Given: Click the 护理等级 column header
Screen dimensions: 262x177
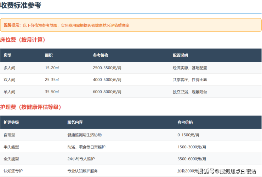Looking at the screenshot, I should 11,123.
